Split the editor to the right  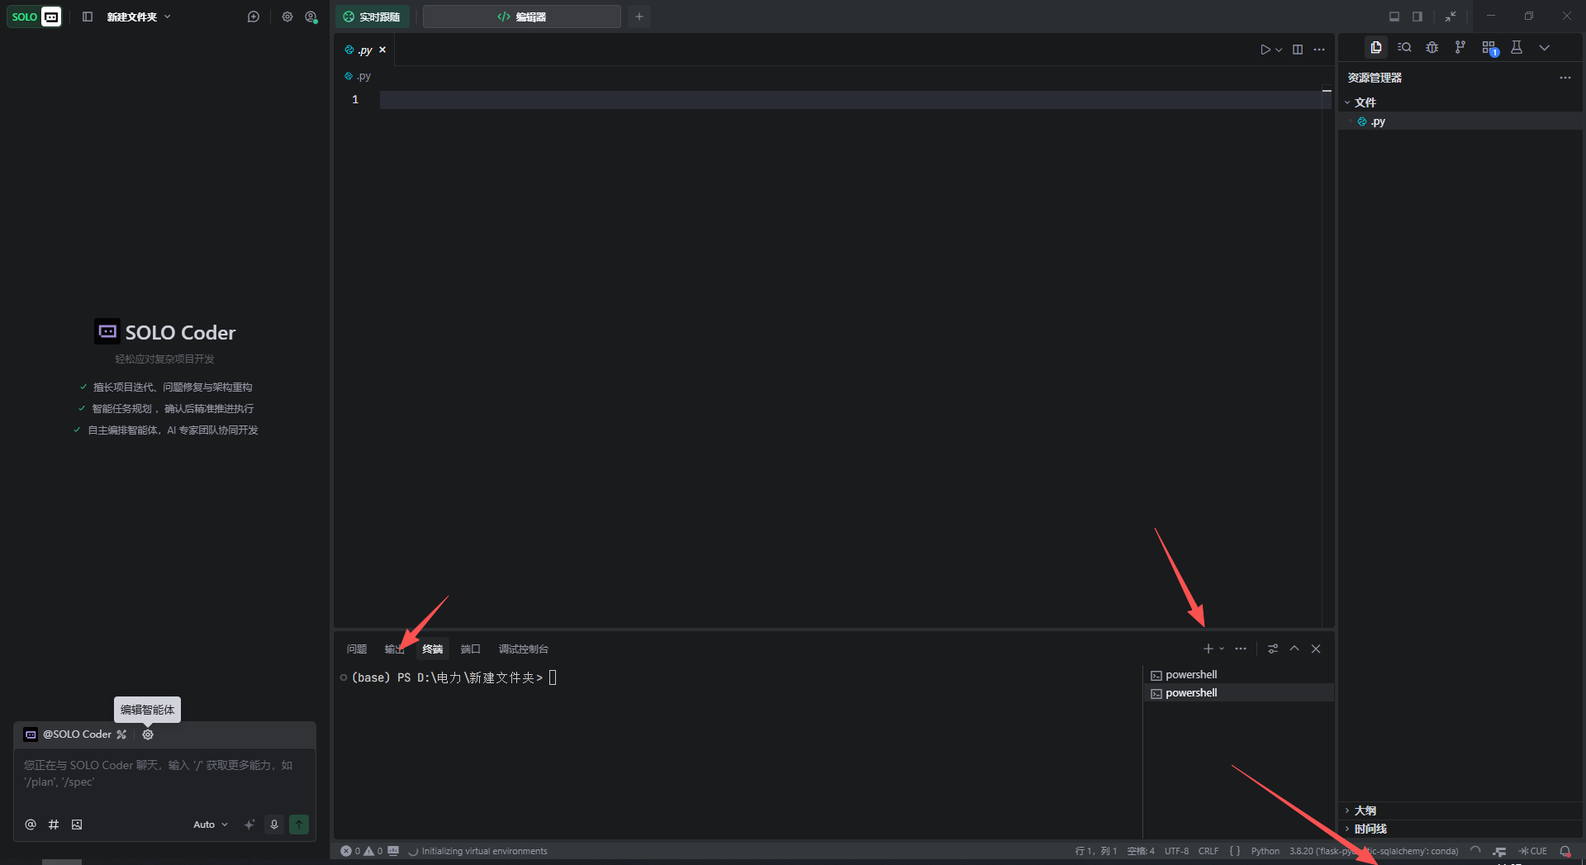point(1298,50)
